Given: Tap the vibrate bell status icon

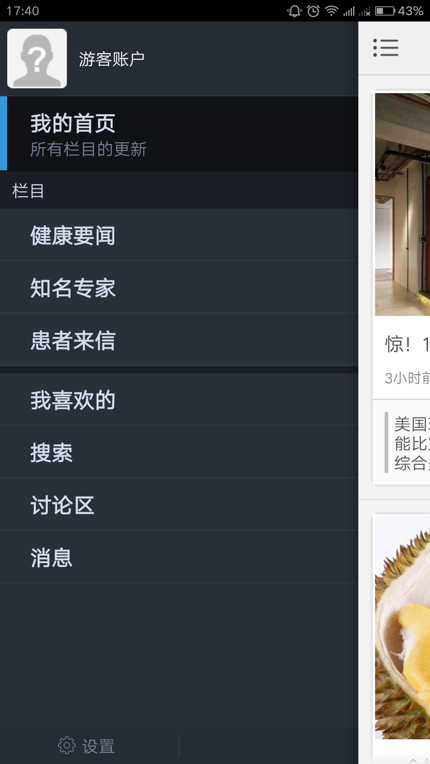Looking at the screenshot, I should point(295,11).
